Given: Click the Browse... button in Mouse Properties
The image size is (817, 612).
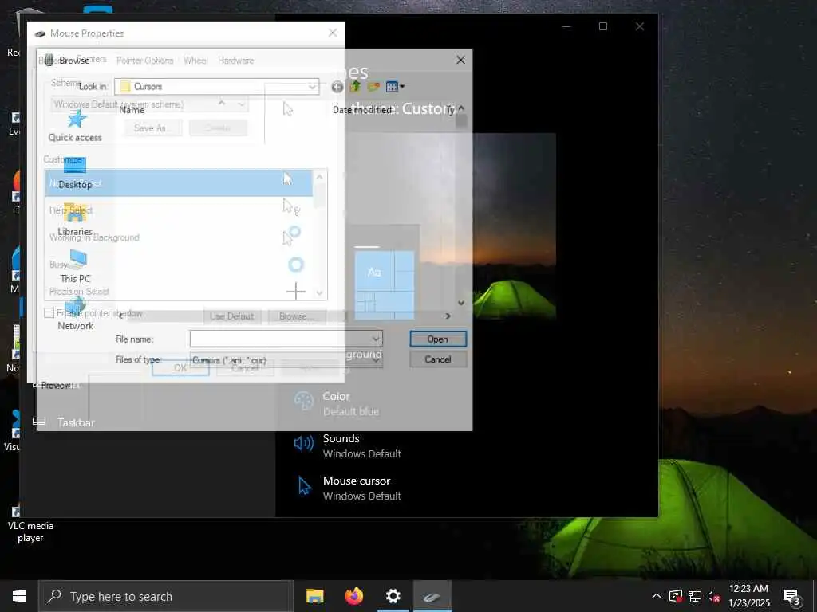Looking at the screenshot, I should tap(297, 316).
